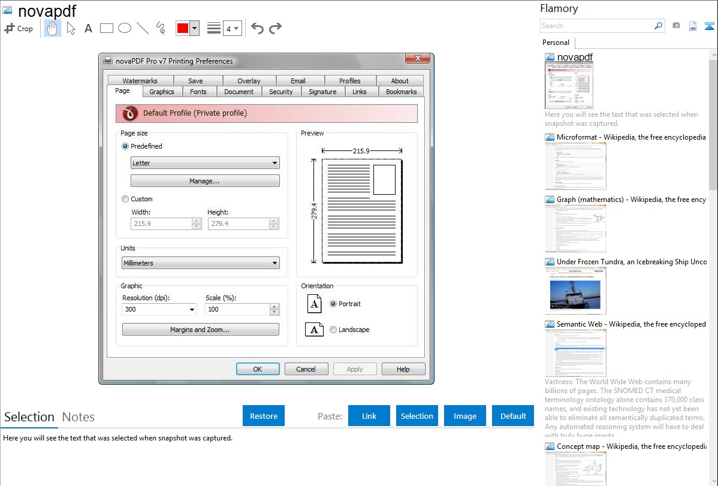This screenshot has height=486, width=718.
Task: Click the snapshot icon beside novapdf title
Action: point(8,10)
